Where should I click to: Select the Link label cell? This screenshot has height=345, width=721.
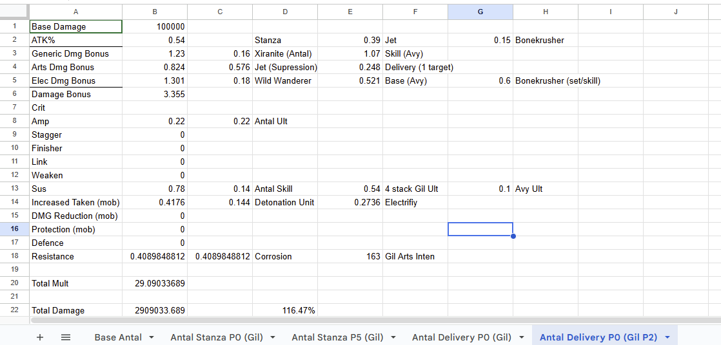[76, 162]
